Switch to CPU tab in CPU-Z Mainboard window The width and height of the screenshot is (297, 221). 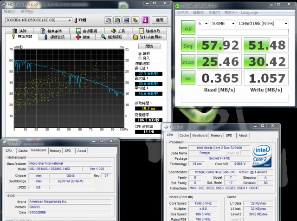[9, 151]
